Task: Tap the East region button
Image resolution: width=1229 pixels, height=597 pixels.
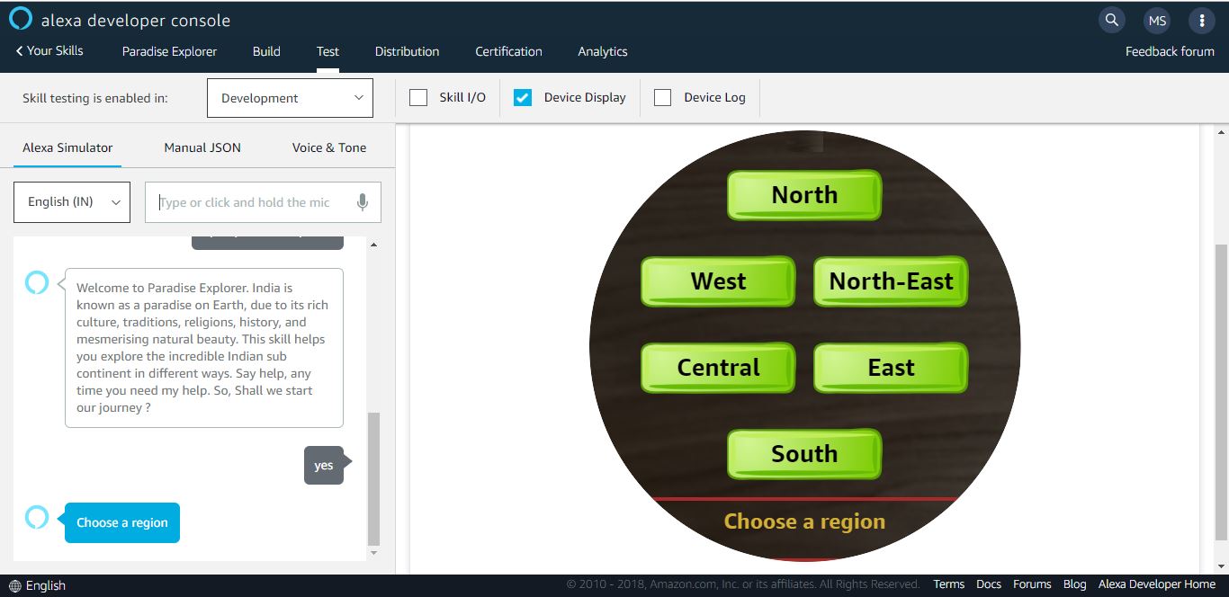Action: tap(891, 368)
